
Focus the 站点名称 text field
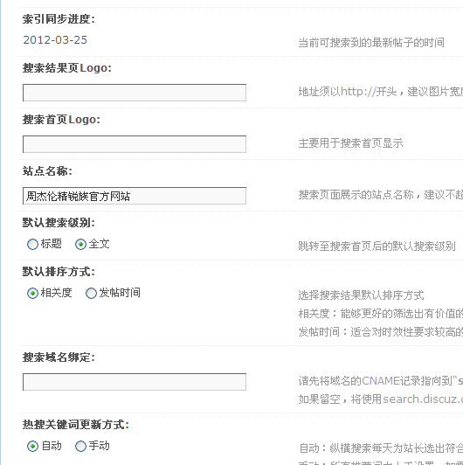[x=135, y=196]
